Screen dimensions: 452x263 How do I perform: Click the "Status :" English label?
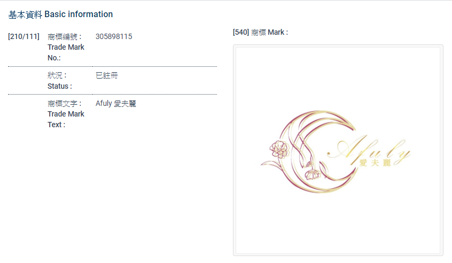click(x=59, y=86)
